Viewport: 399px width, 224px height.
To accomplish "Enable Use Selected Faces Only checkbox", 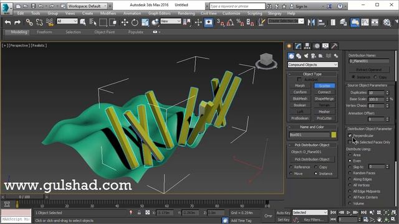I will click(350, 142).
